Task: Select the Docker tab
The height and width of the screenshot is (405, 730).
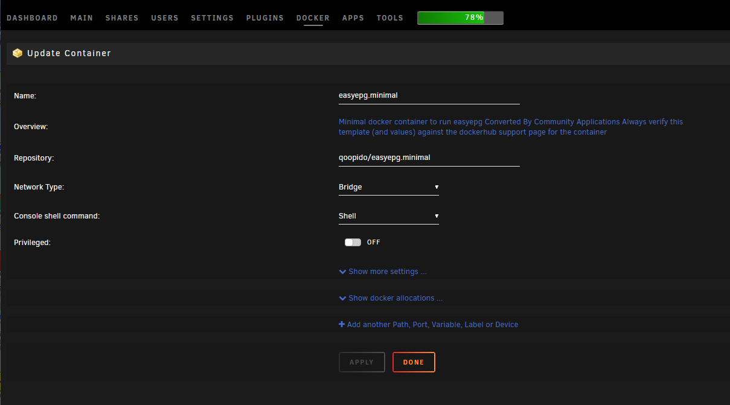Action: click(313, 18)
